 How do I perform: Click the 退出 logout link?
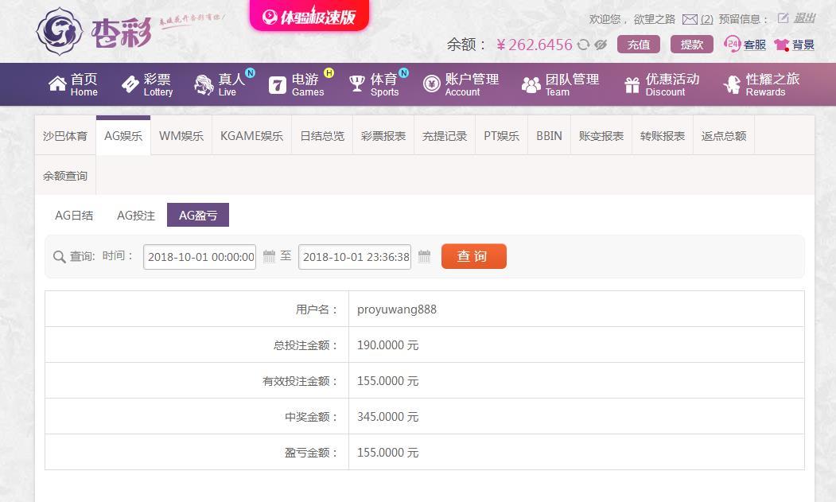(804, 18)
